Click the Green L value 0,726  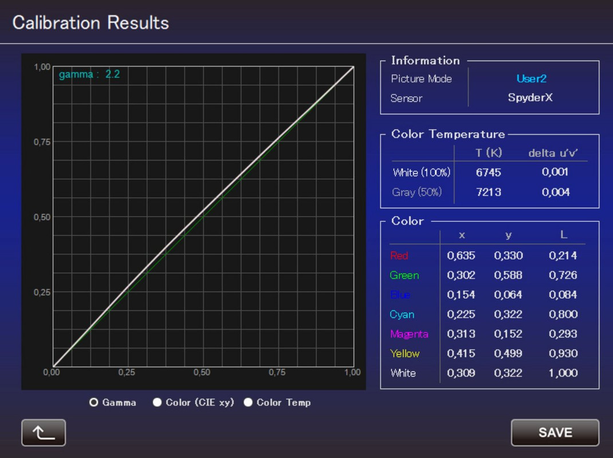coord(563,275)
